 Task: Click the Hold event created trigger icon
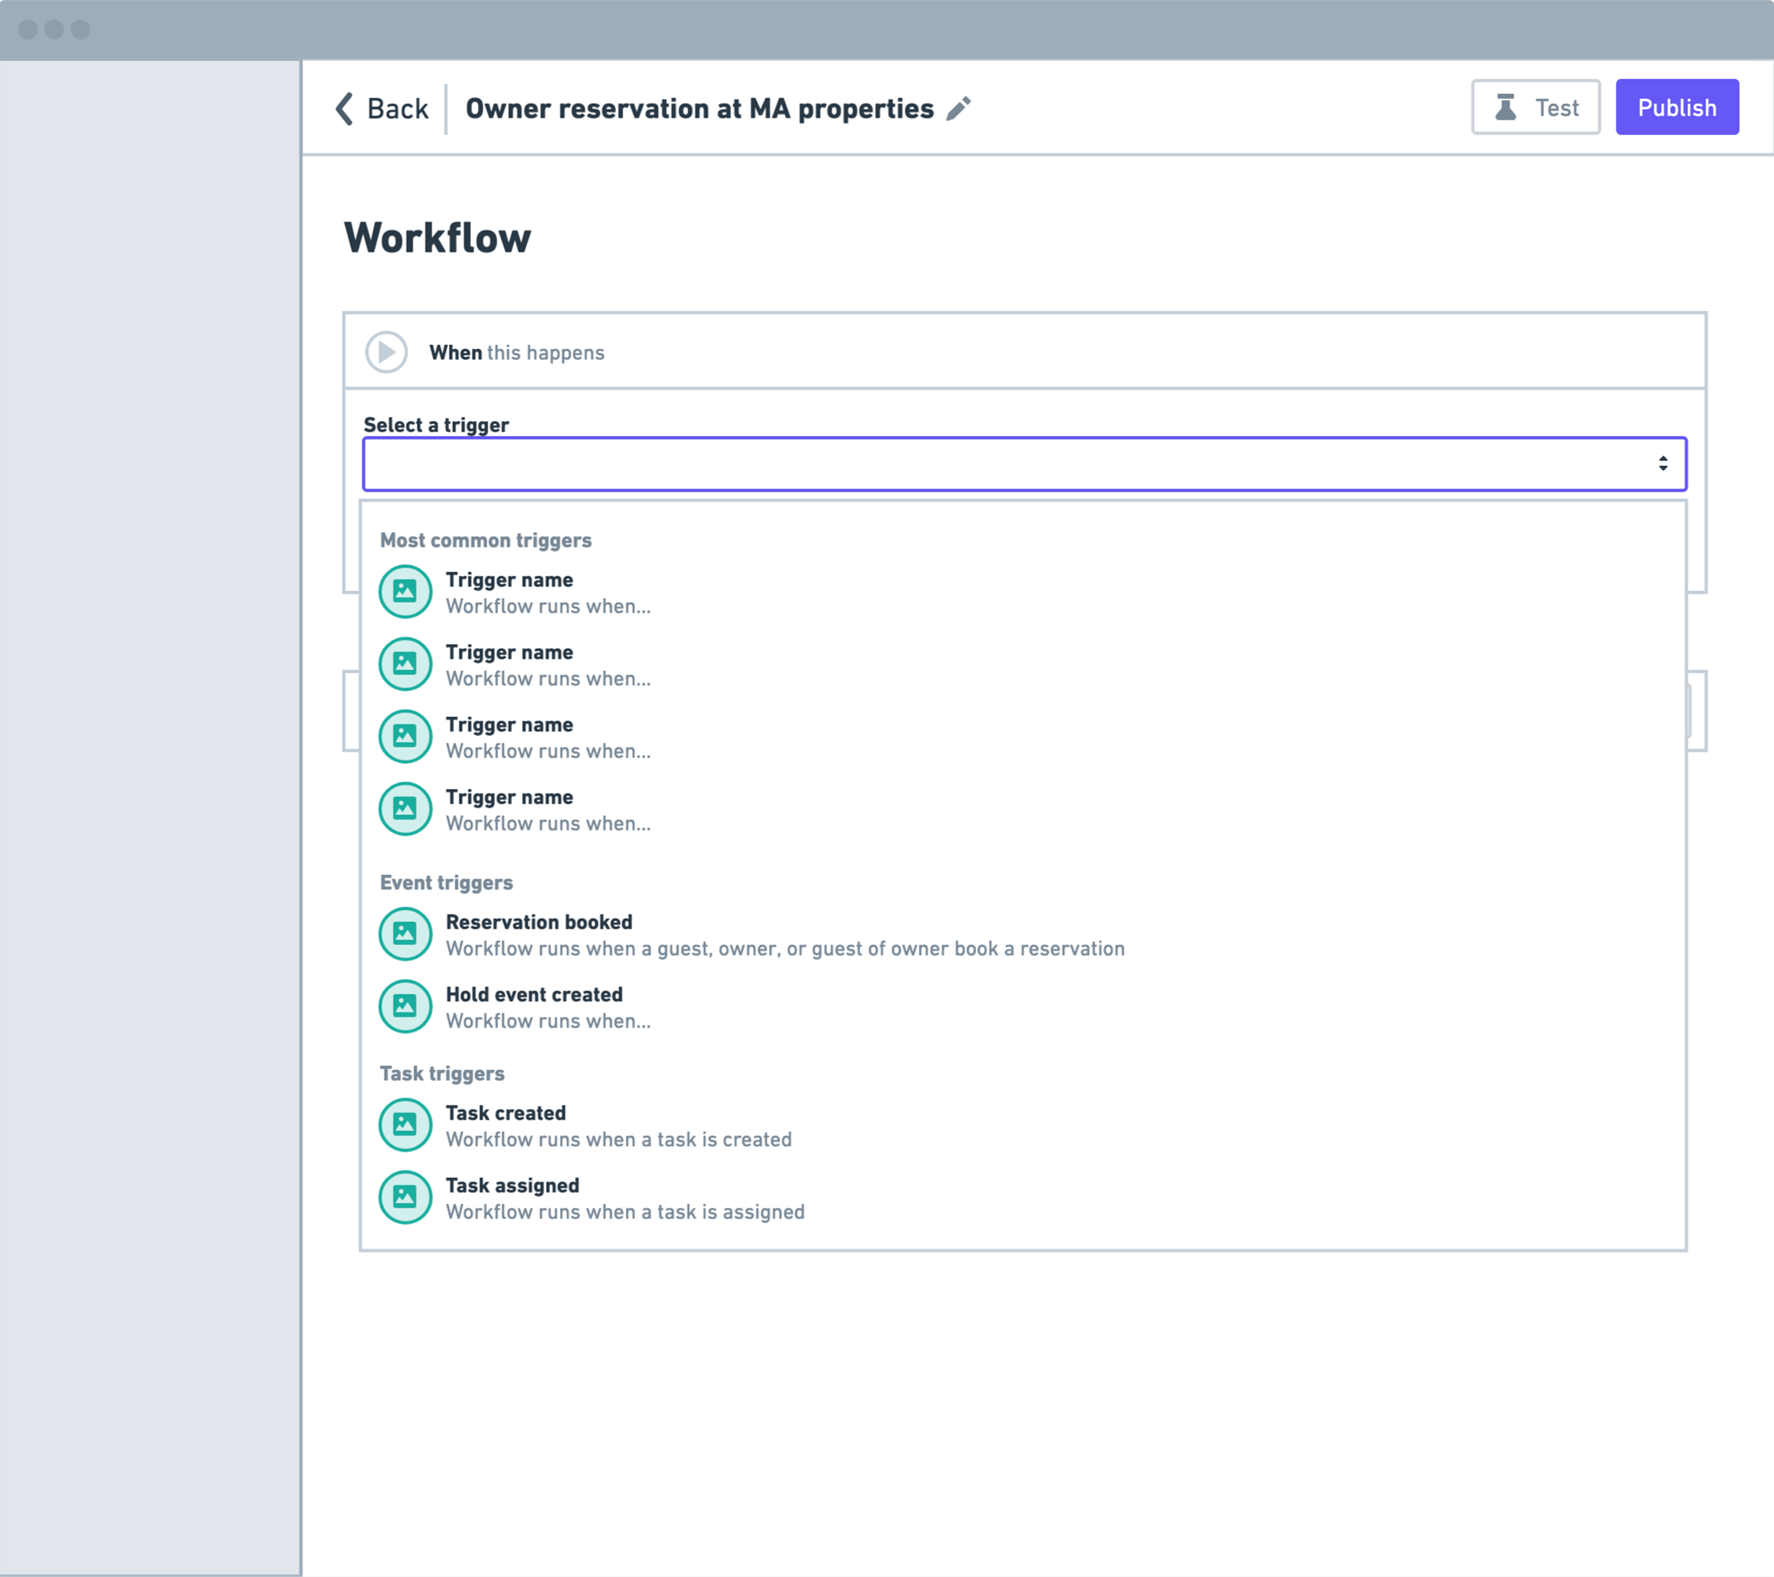tap(405, 1006)
